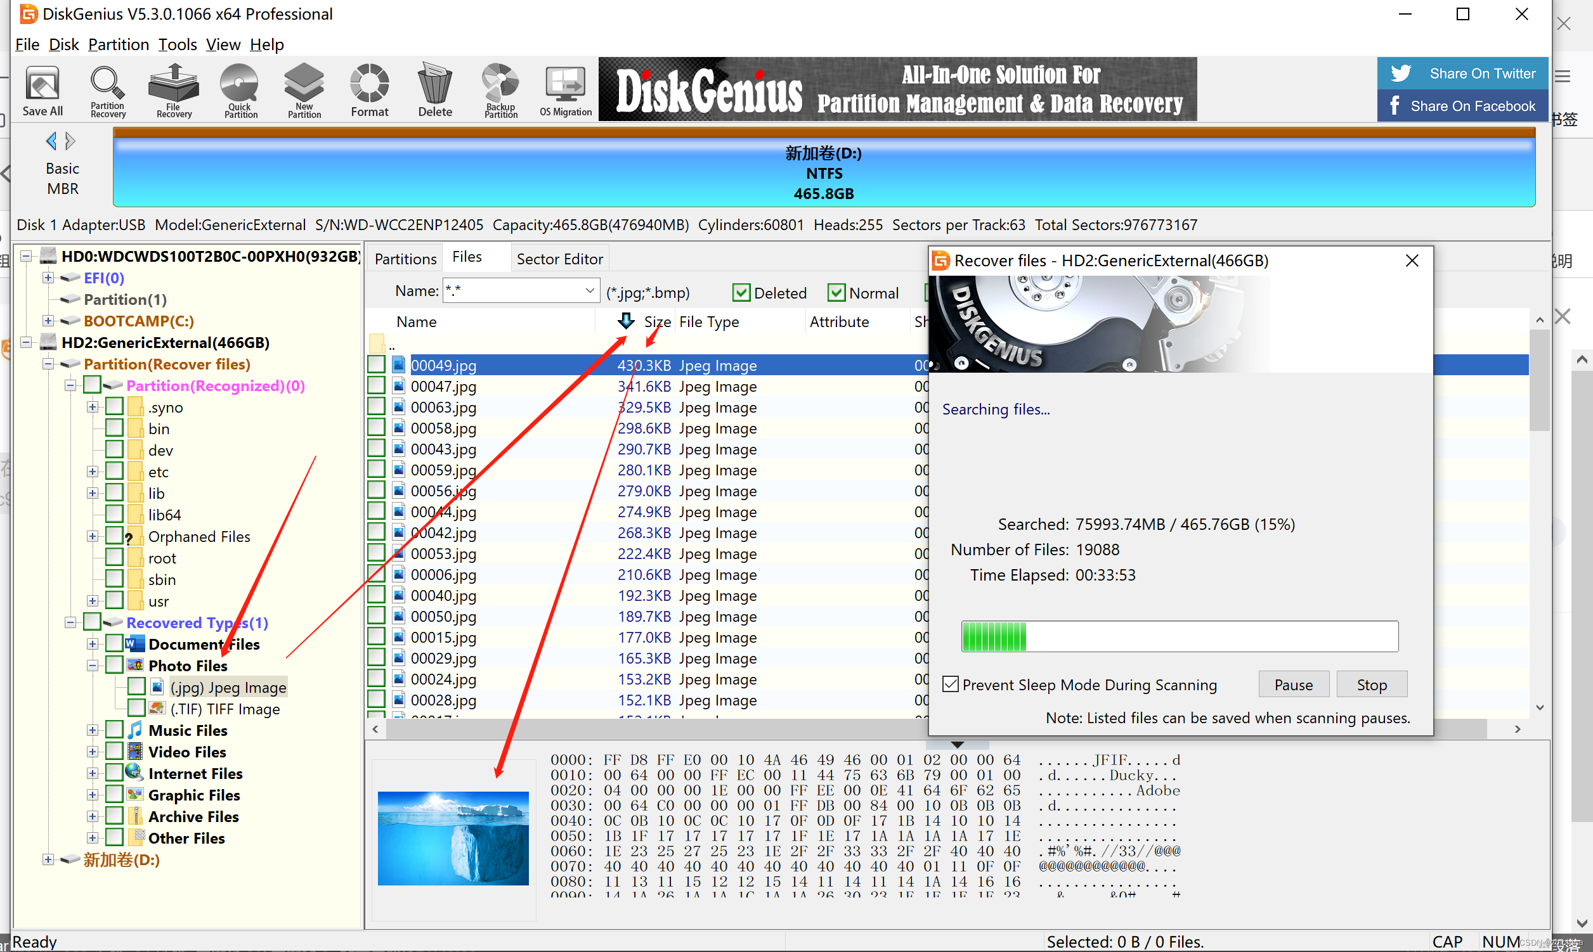This screenshot has width=1593, height=952.
Task: Expand the Music Files node
Action: pos(93,730)
